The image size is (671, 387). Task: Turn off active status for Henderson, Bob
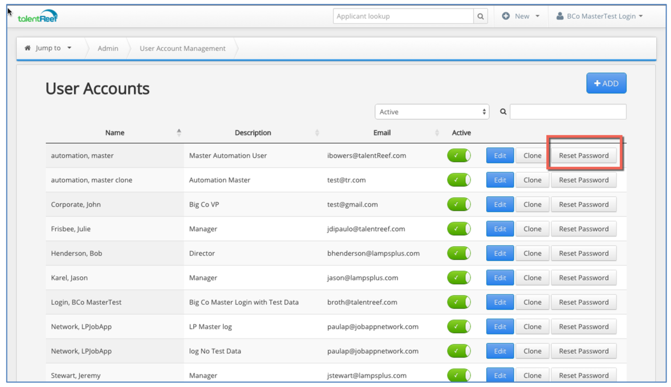(x=459, y=253)
